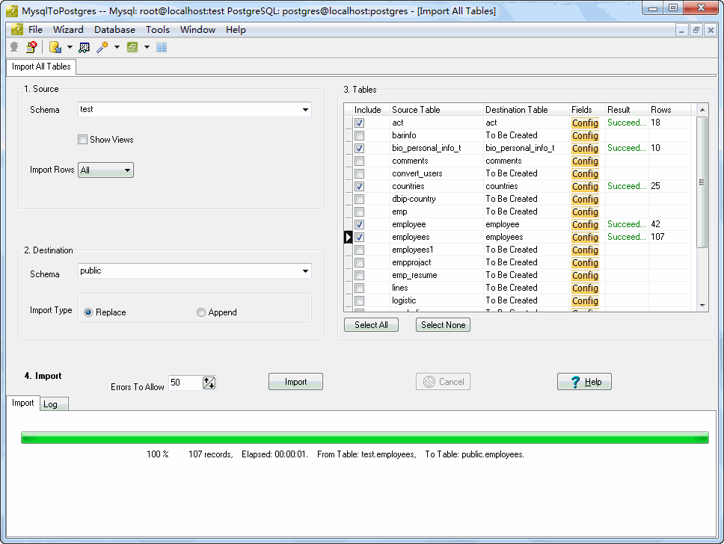The width and height of the screenshot is (724, 544).
Task: Click the query viewer glasses toolbar icon
Action: pos(84,47)
